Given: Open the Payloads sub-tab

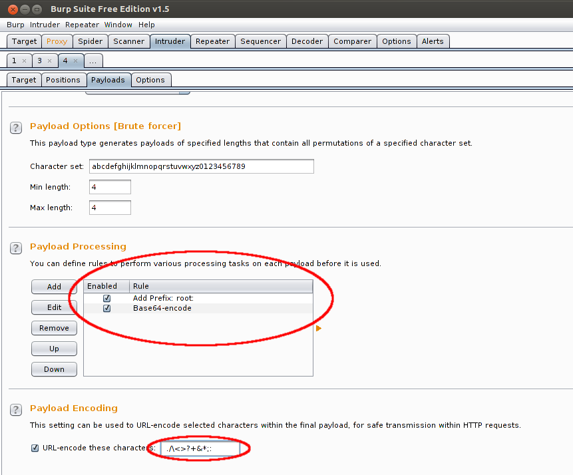Looking at the screenshot, I should pyautogui.click(x=108, y=80).
